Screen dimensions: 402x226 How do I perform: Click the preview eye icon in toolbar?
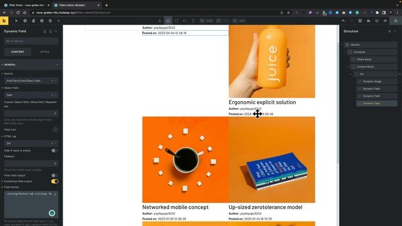385,21
